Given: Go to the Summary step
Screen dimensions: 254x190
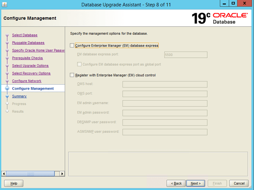Looking at the screenshot, I should [19, 96].
